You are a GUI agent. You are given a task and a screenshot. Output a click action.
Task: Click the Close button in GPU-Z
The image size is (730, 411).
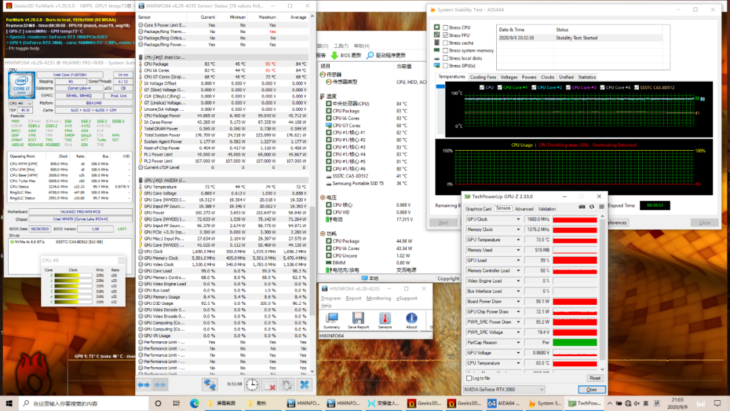click(591, 389)
